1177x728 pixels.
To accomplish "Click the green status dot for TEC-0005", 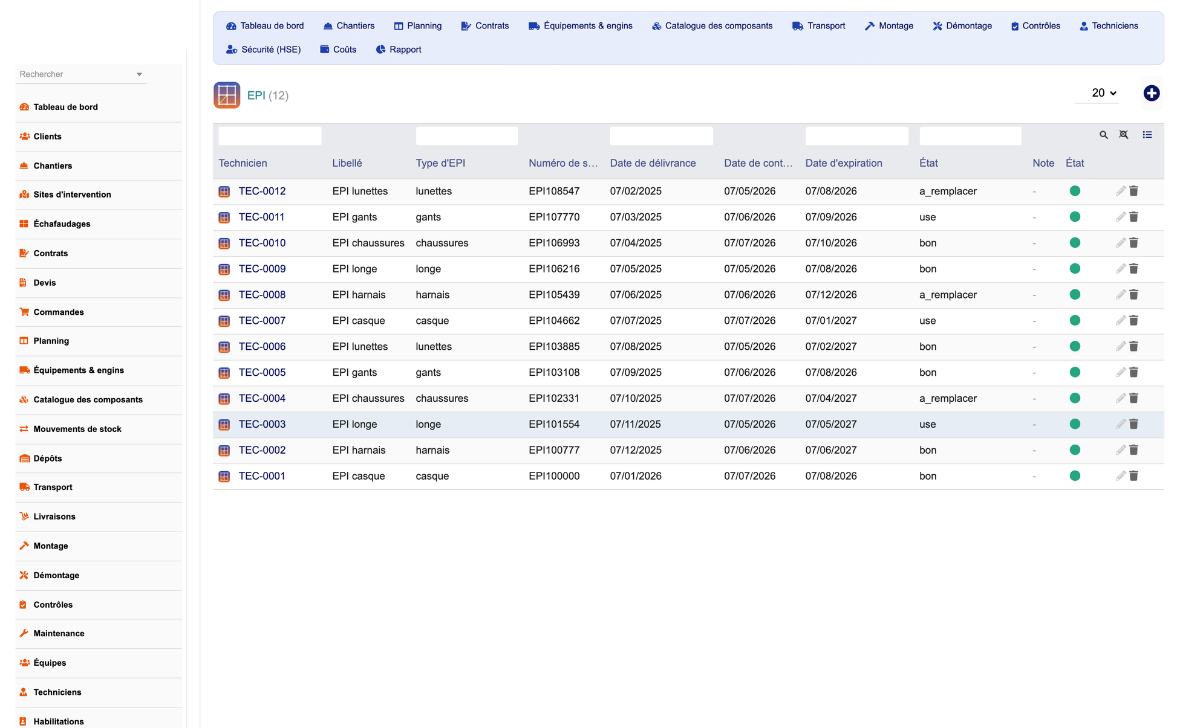I will 1074,373.
